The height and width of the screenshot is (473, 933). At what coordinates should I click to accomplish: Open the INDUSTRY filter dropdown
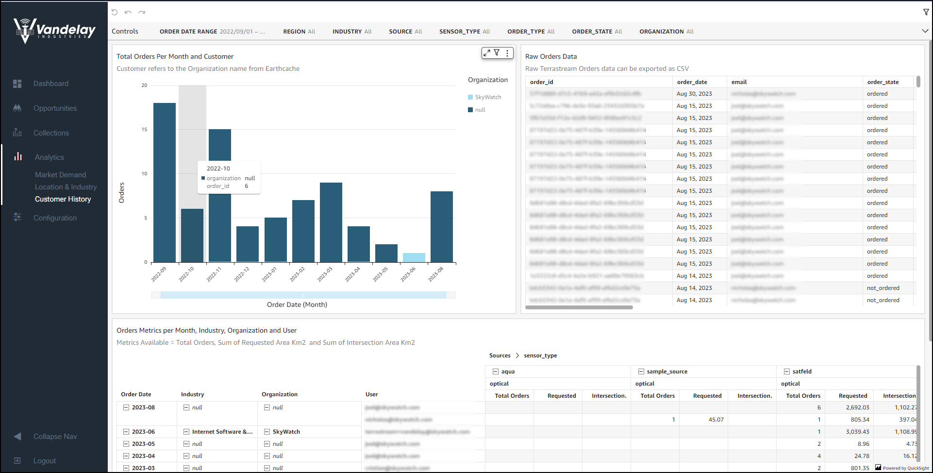coord(352,32)
